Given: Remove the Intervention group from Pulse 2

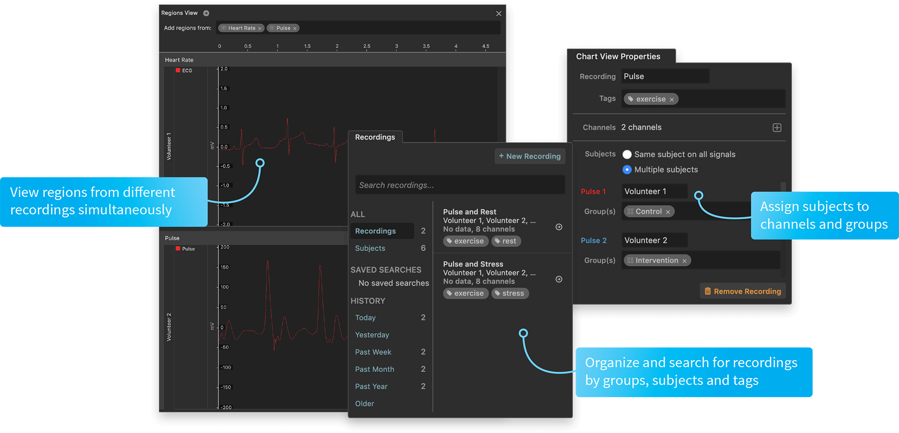Looking at the screenshot, I should pyautogui.click(x=684, y=260).
